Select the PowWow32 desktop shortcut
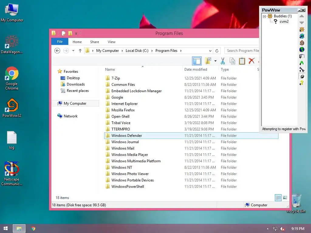 [12, 108]
